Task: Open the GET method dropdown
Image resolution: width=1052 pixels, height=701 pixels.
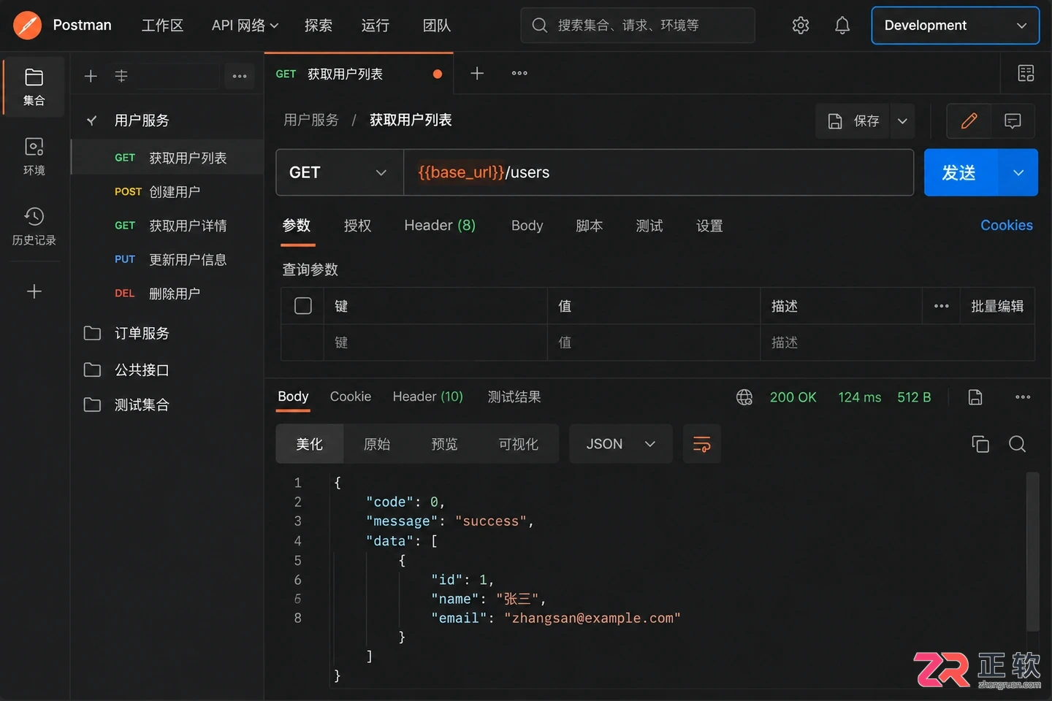Action: click(x=340, y=172)
